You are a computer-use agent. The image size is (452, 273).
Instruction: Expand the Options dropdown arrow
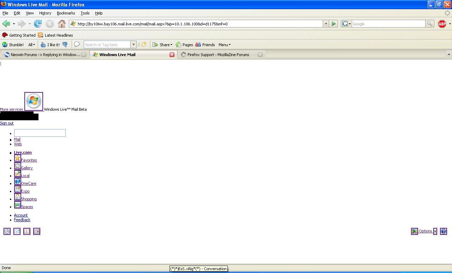(x=435, y=231)
